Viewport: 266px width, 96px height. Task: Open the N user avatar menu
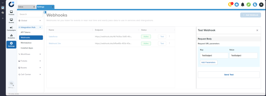pos(261,5)
